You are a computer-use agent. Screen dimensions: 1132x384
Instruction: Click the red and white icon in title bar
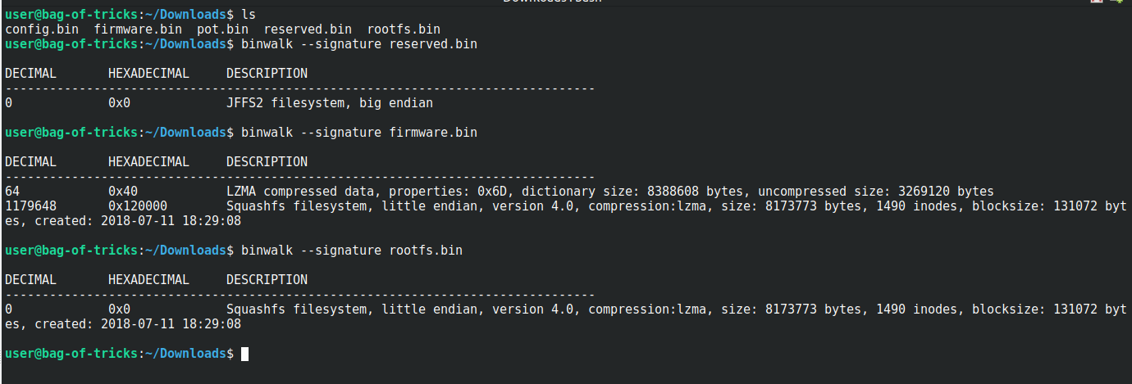pyautogui.click(x=1097, y=2)
